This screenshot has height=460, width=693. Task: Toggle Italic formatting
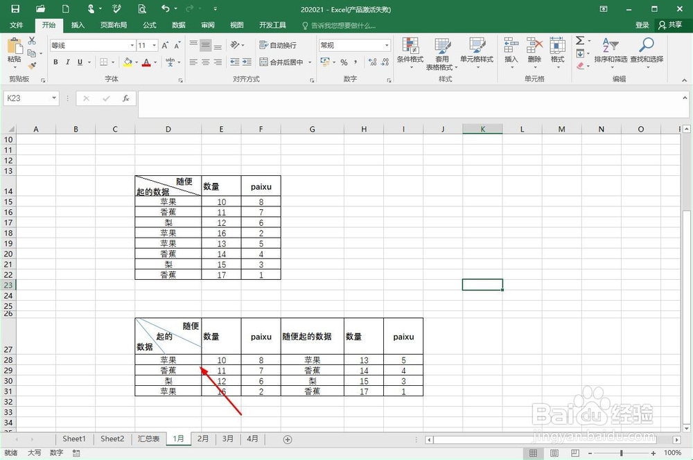pos(68,62)
